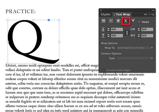The width and height of the screenshot is (159, 112).
Task: Choose Wrap around bounding box icon
Action: tap(111, 21)
